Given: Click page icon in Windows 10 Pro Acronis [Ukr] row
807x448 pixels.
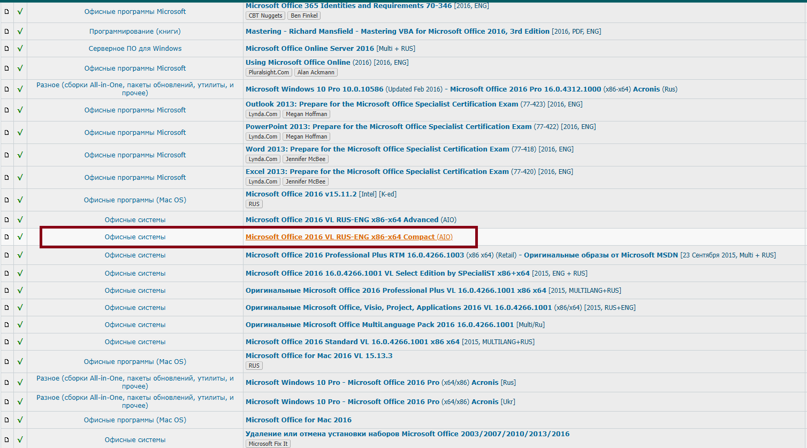Looking at the screenshot, I should (x=7, y=401).
